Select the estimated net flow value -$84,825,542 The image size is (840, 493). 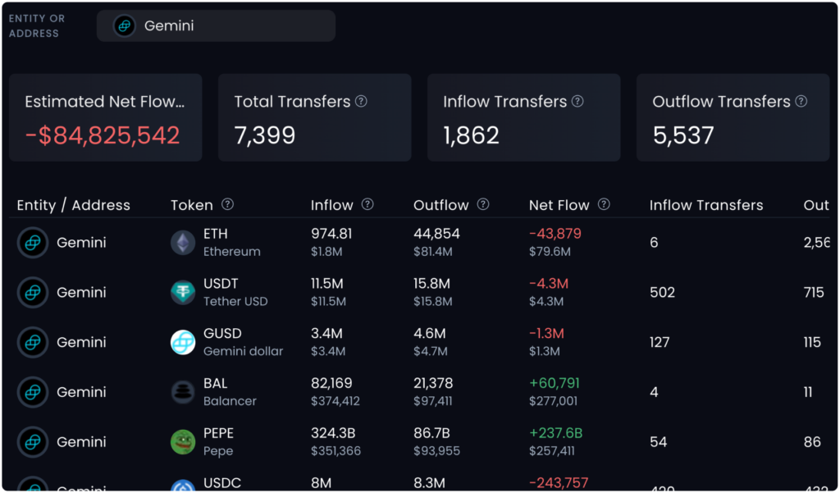[103, 135]
